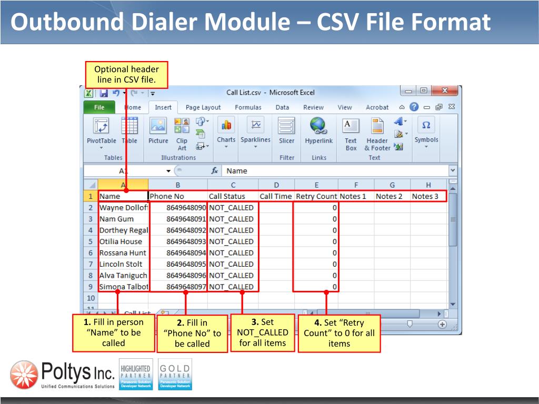Select Rossana Hunt cell
539x404 pixels.
click(x=123, y=253)
